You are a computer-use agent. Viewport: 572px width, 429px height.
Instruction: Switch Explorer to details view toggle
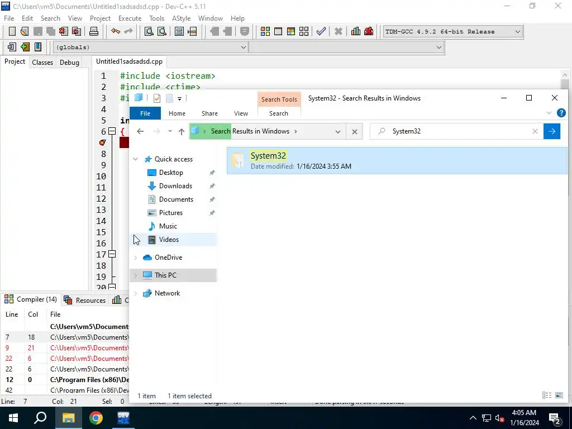tap(546, 395)
